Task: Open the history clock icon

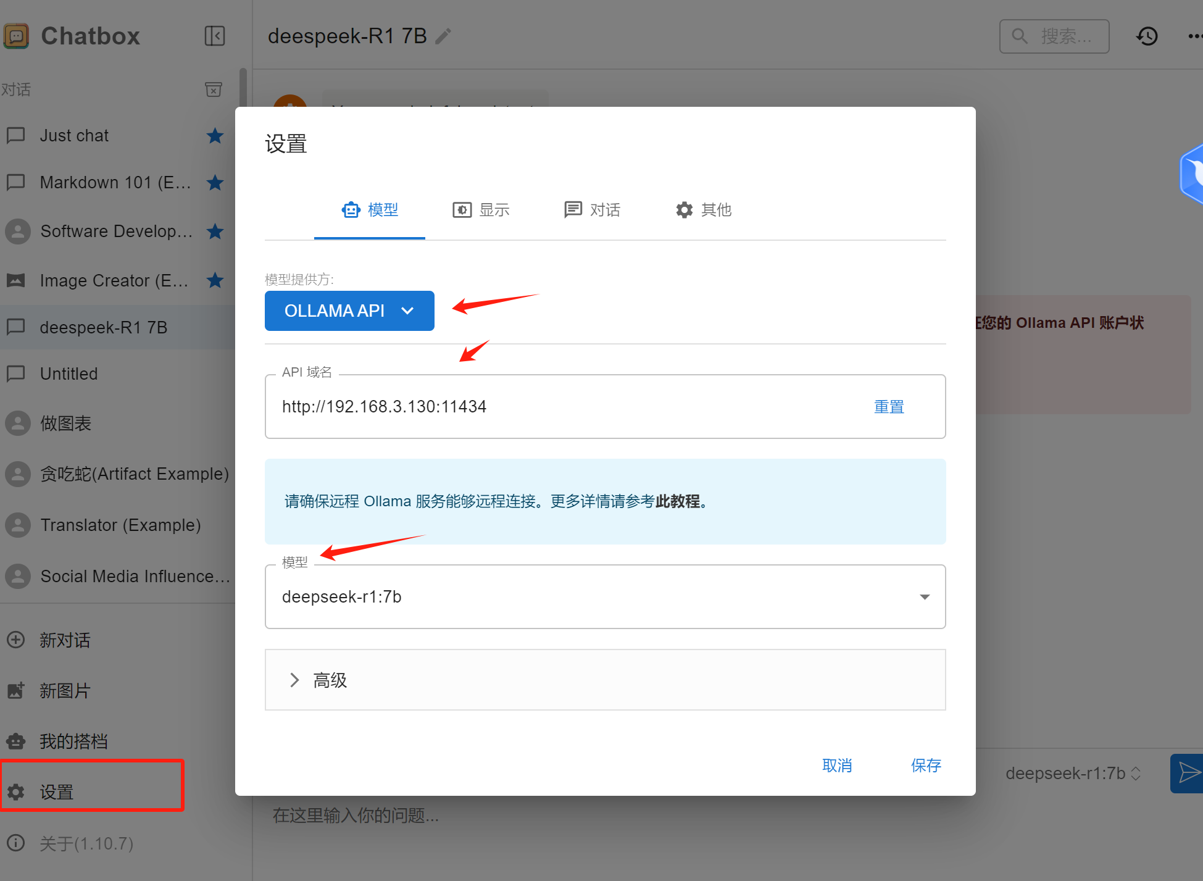Action: tap(1147, 36)
